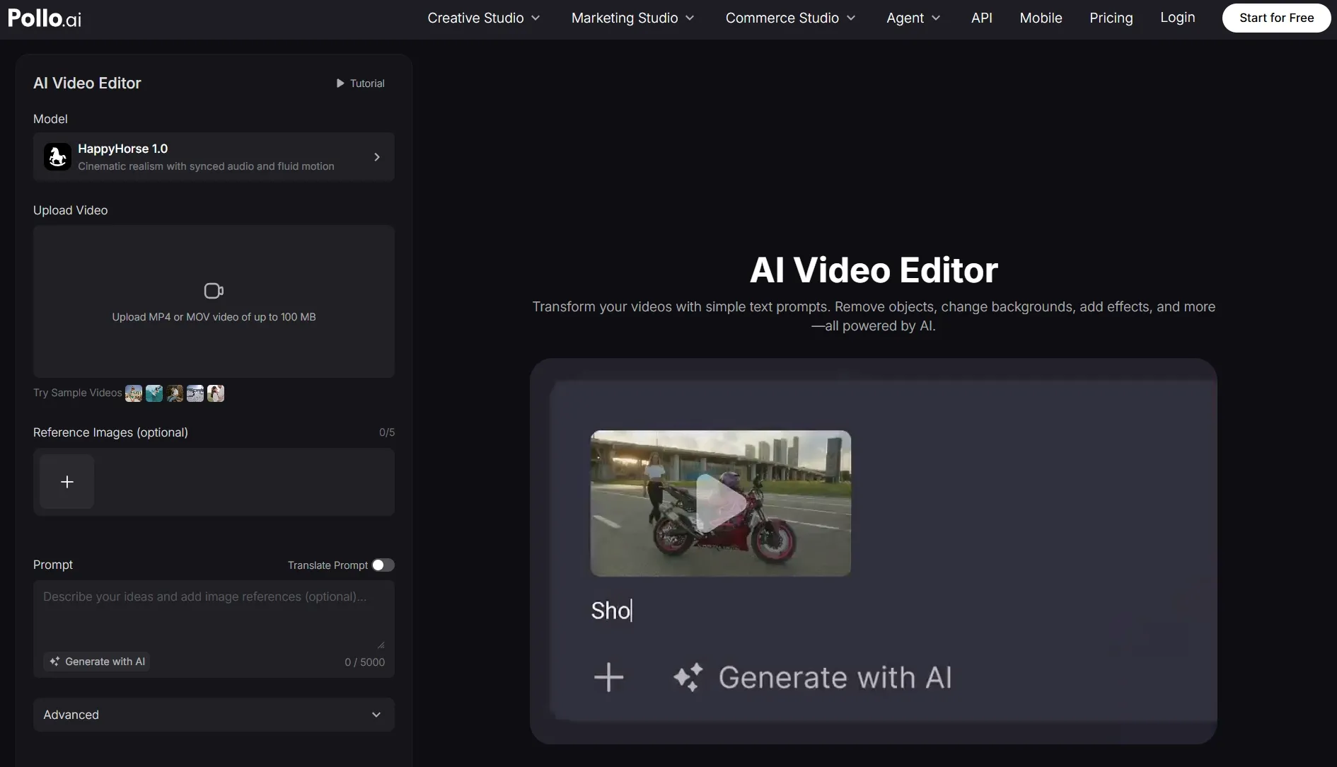Image resolution: width=1337 pixels, height=767 pixels.
Task: Play the motorcycle demo video
Action: [720, 503]
